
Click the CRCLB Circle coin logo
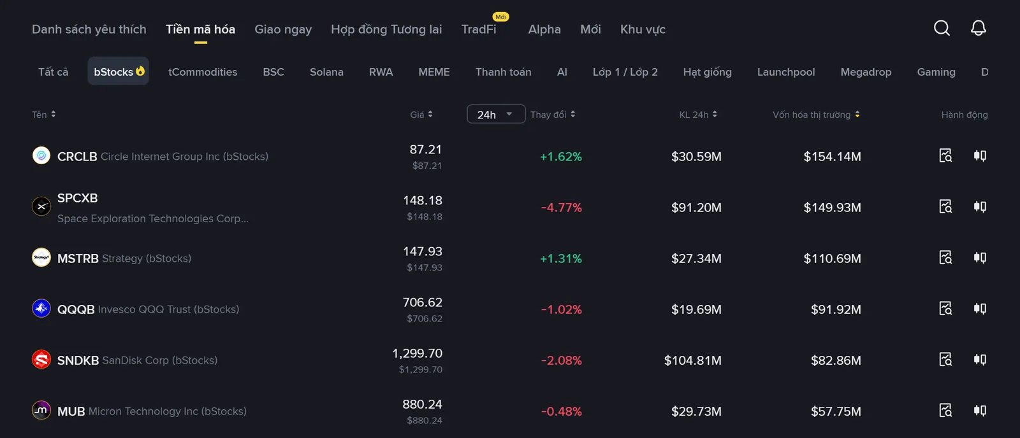pos(41,155)
